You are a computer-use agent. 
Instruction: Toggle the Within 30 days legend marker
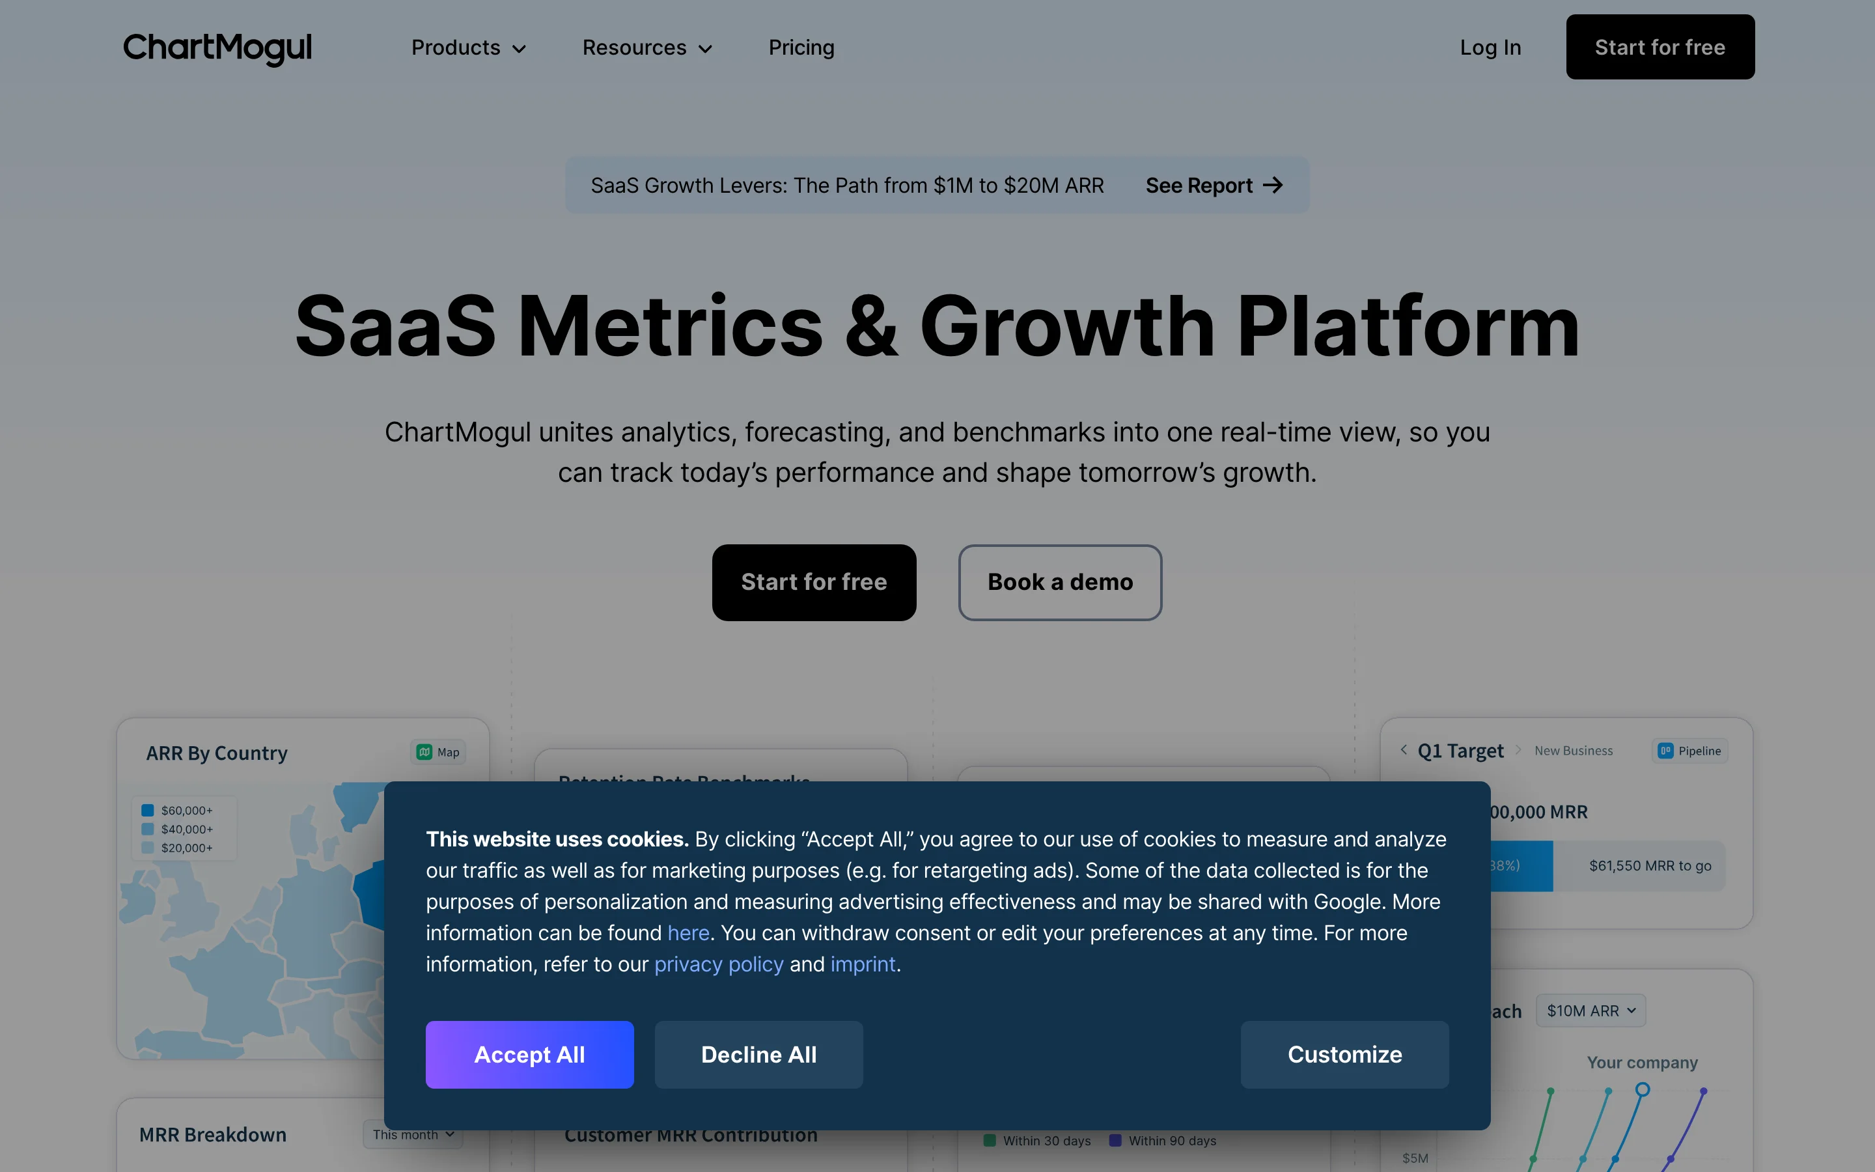coord(989,1140)
